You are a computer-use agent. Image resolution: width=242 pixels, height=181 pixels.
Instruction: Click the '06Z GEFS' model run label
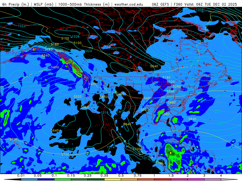pos(160,4)
